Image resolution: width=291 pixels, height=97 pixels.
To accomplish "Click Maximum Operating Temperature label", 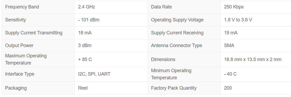I will coord(26,59).
